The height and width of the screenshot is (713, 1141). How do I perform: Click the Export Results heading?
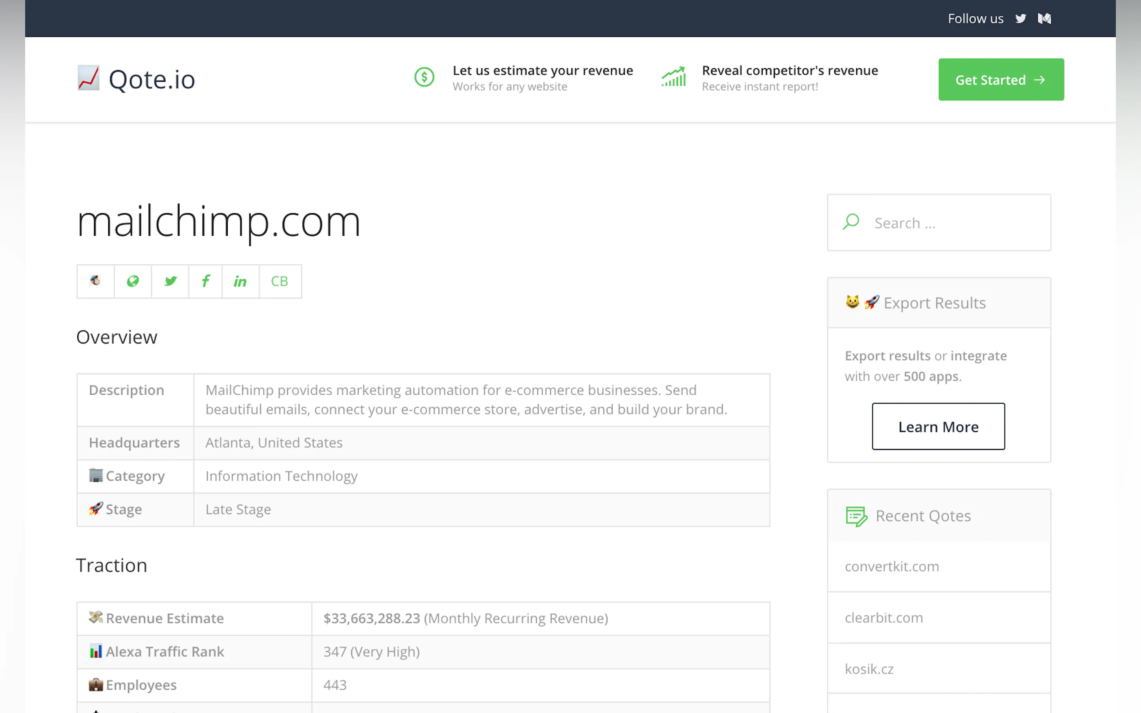coord(934,303)
